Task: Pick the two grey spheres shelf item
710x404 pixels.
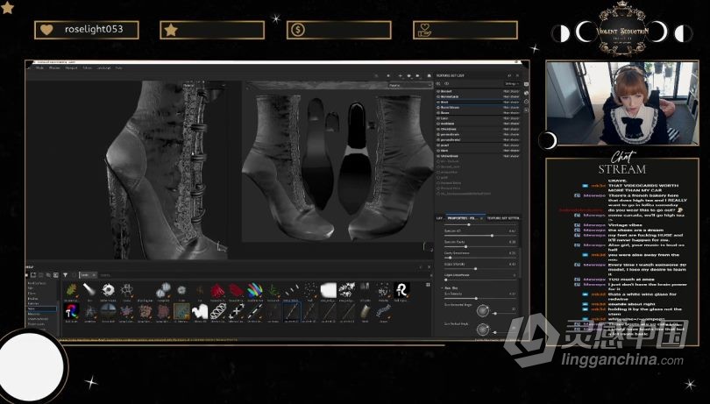Action: click(163, 289)
